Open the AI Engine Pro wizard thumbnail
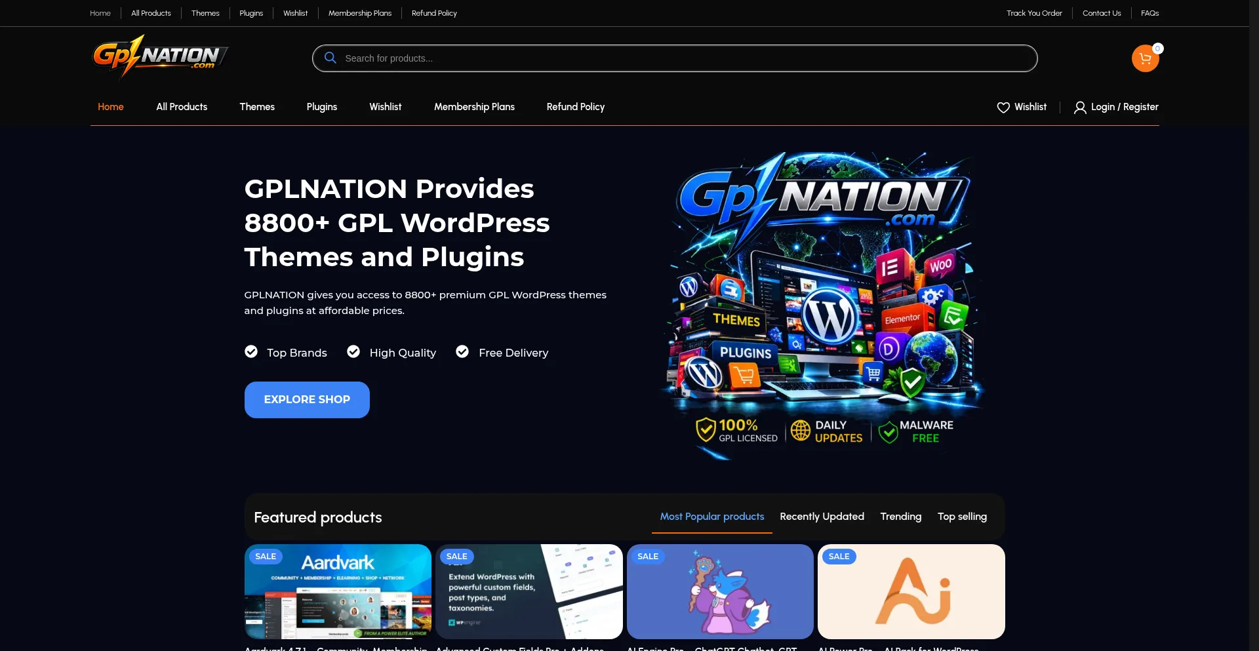This screenshot has width=1259, height=651. point(720,591)
